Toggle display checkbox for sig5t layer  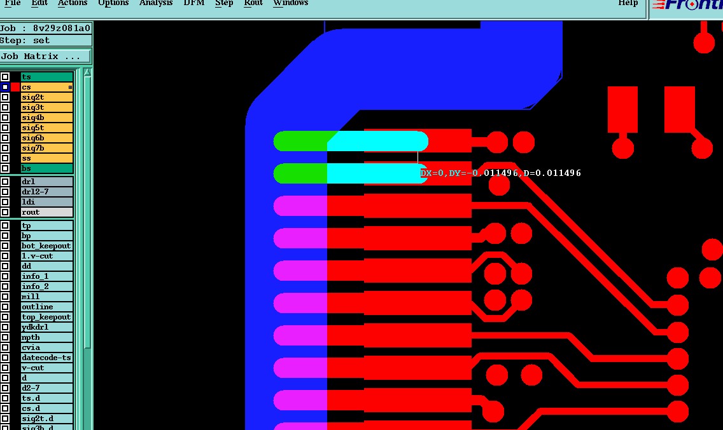point(5,128)
